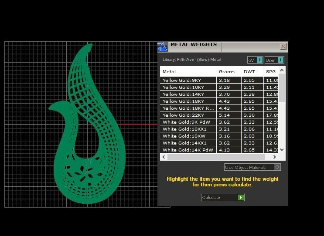The width and height of the screenshot is (324, 236).
Task: Toggle the GV library switch
Action: pyautogui.click(x=259, y=60)
